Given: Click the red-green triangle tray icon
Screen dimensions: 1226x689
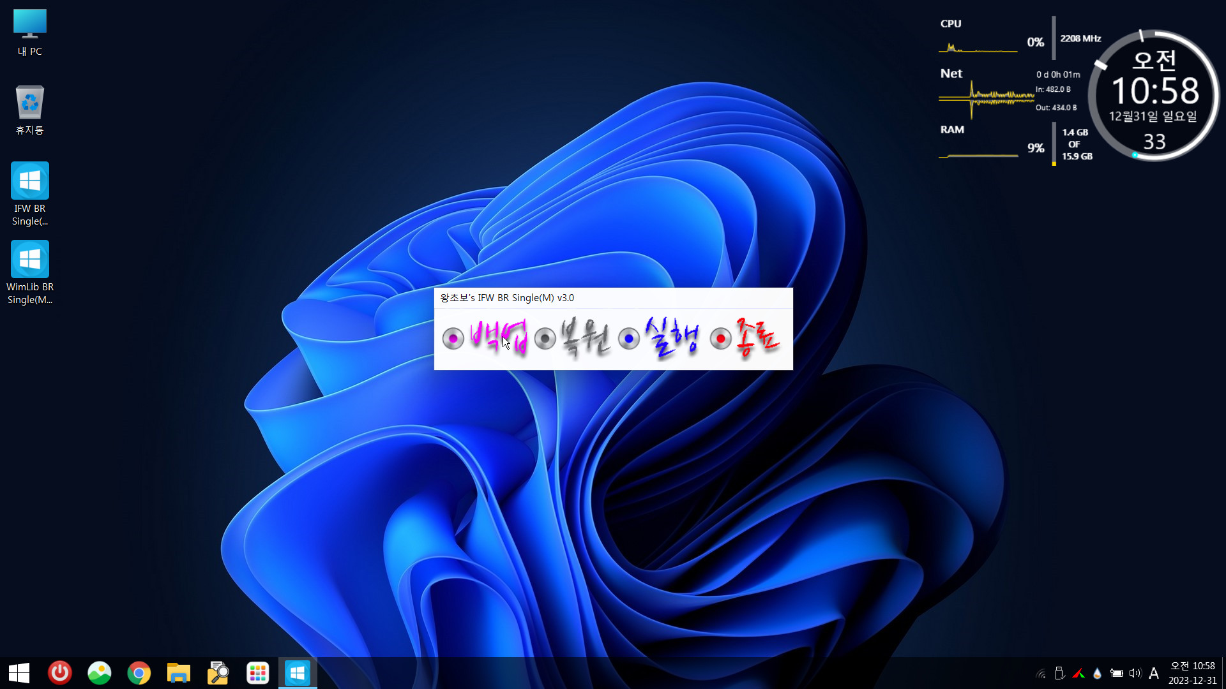Looking at the screenshot, I should tap(1078, 673).
